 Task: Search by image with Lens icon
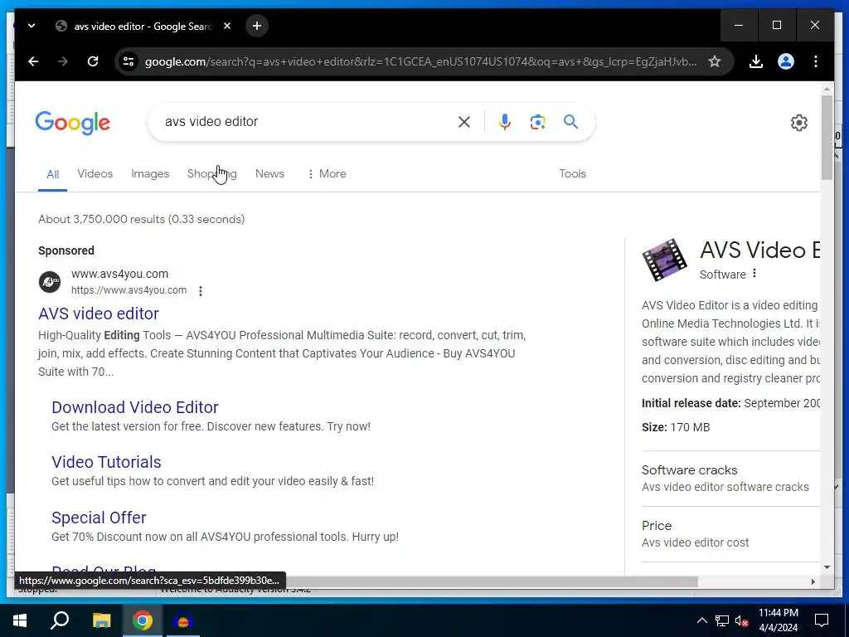coord(537,122)
